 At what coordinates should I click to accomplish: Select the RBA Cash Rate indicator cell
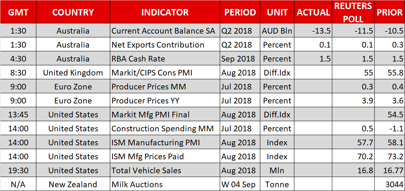coord(138,59)
